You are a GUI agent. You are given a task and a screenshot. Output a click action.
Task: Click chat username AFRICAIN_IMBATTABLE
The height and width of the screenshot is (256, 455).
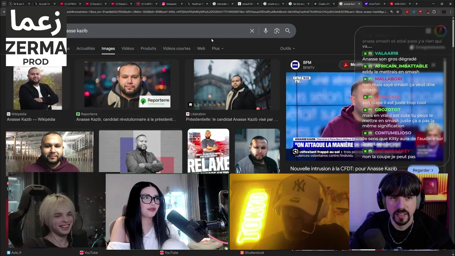tap(401, 66)
